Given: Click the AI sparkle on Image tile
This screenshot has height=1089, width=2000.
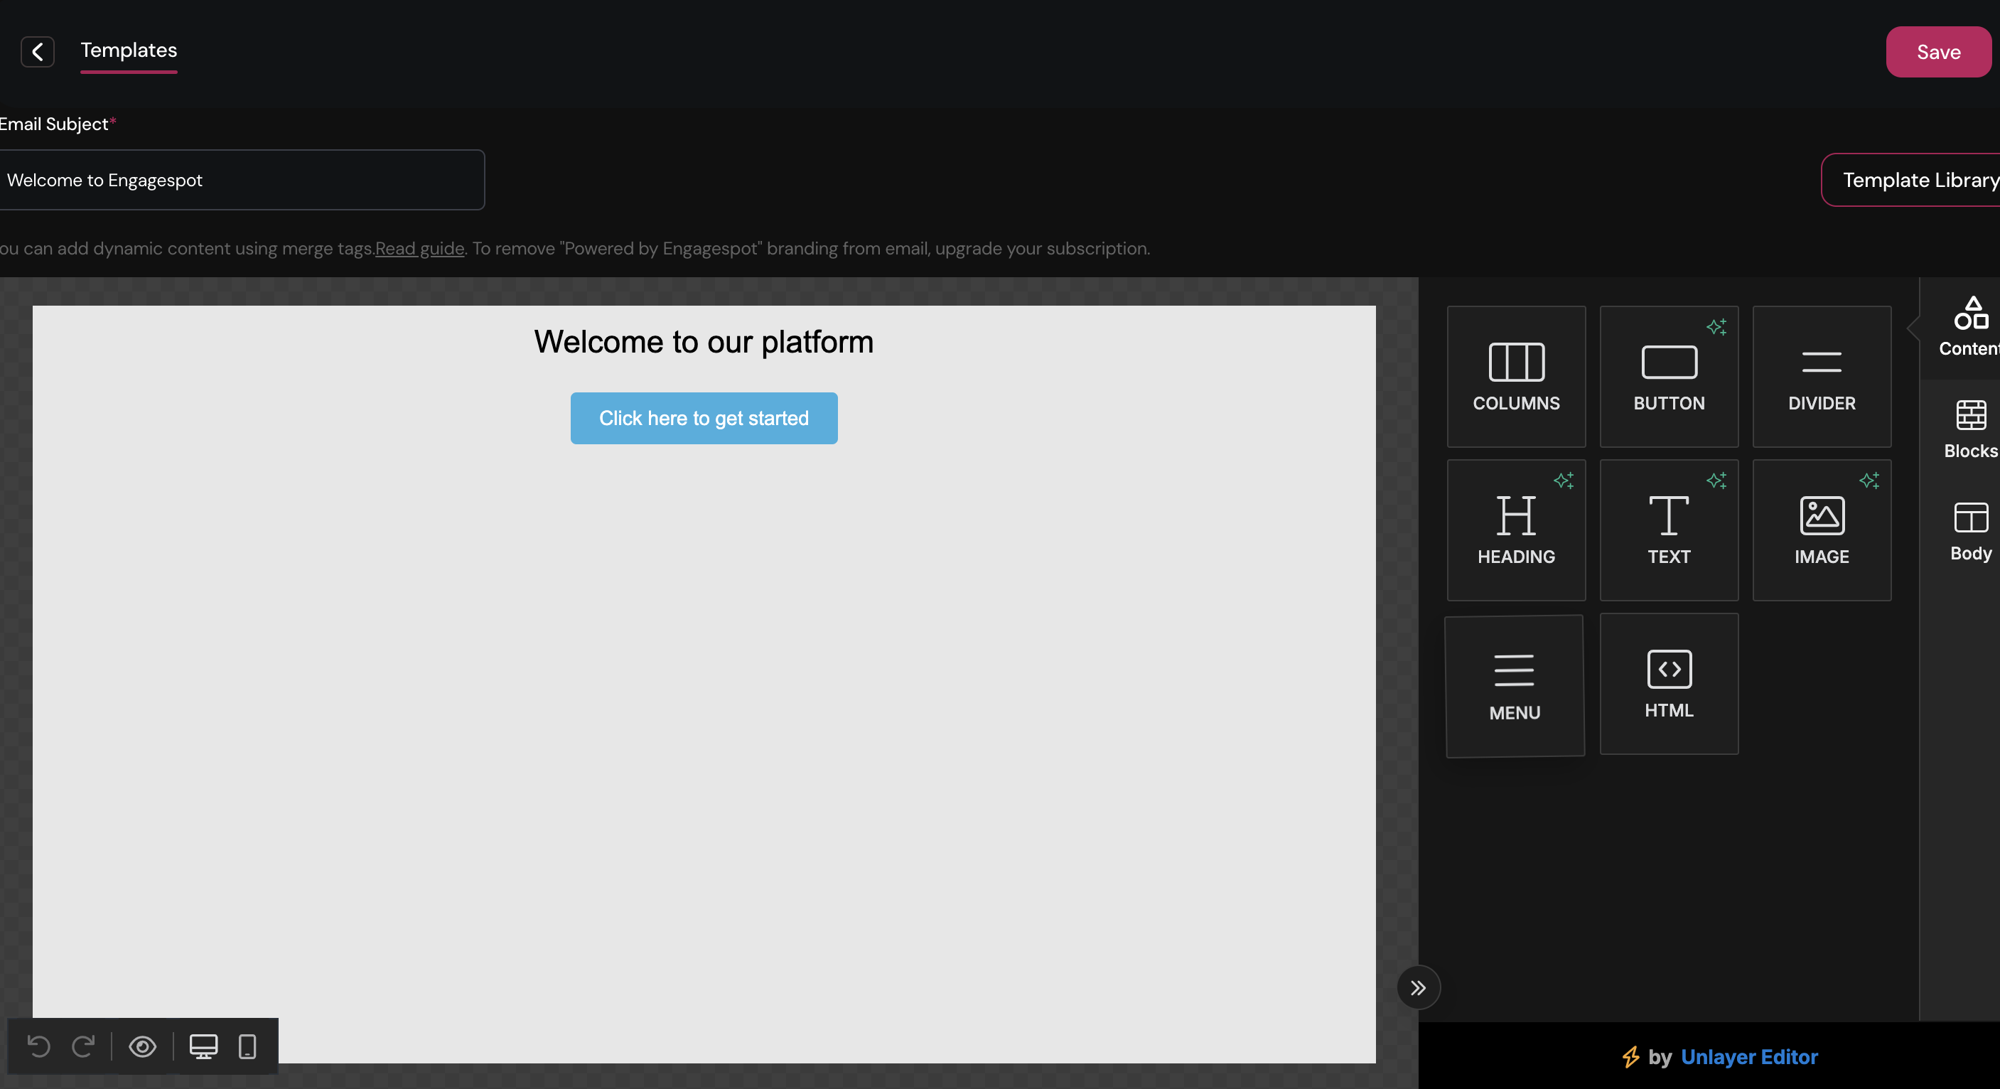Looking at the screenshot, I should point(1869,481).
